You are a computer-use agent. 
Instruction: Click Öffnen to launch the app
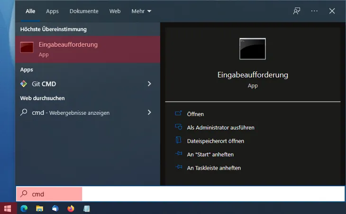click(x=195, y=114)
